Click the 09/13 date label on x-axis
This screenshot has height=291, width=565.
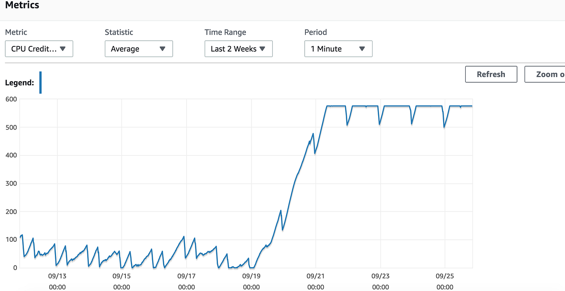[57, 276]
